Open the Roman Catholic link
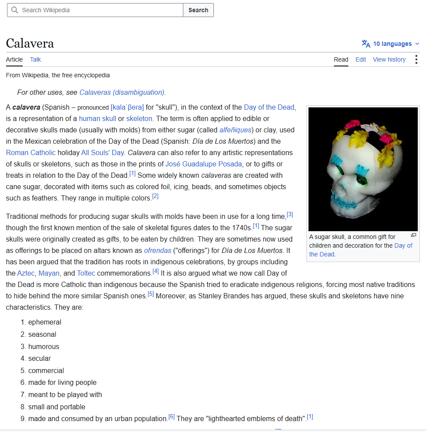The width and height of the screenshot is (426, 432). click(x=31, y=152)
